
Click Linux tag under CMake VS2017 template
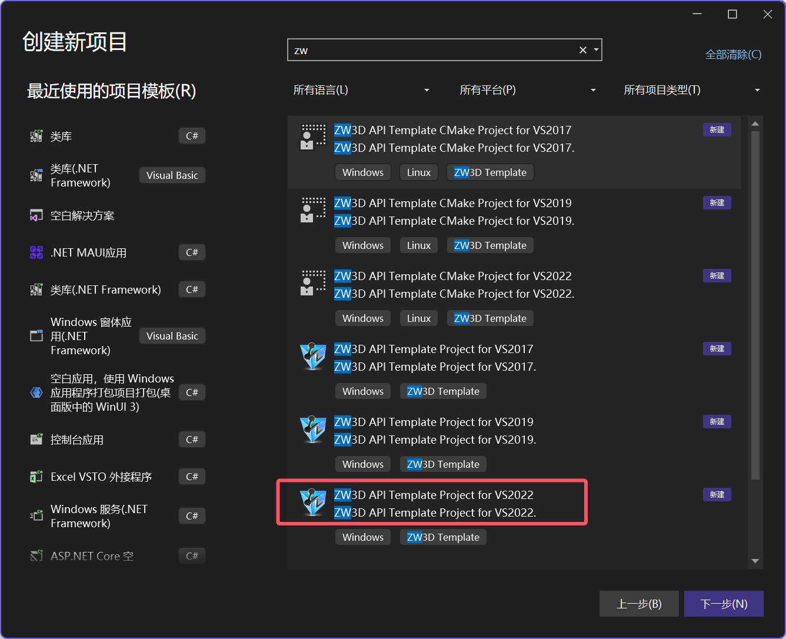click(x=419, y=172)
